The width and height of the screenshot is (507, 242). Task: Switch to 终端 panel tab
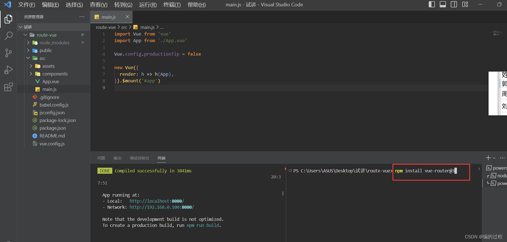tap(162, 158)
